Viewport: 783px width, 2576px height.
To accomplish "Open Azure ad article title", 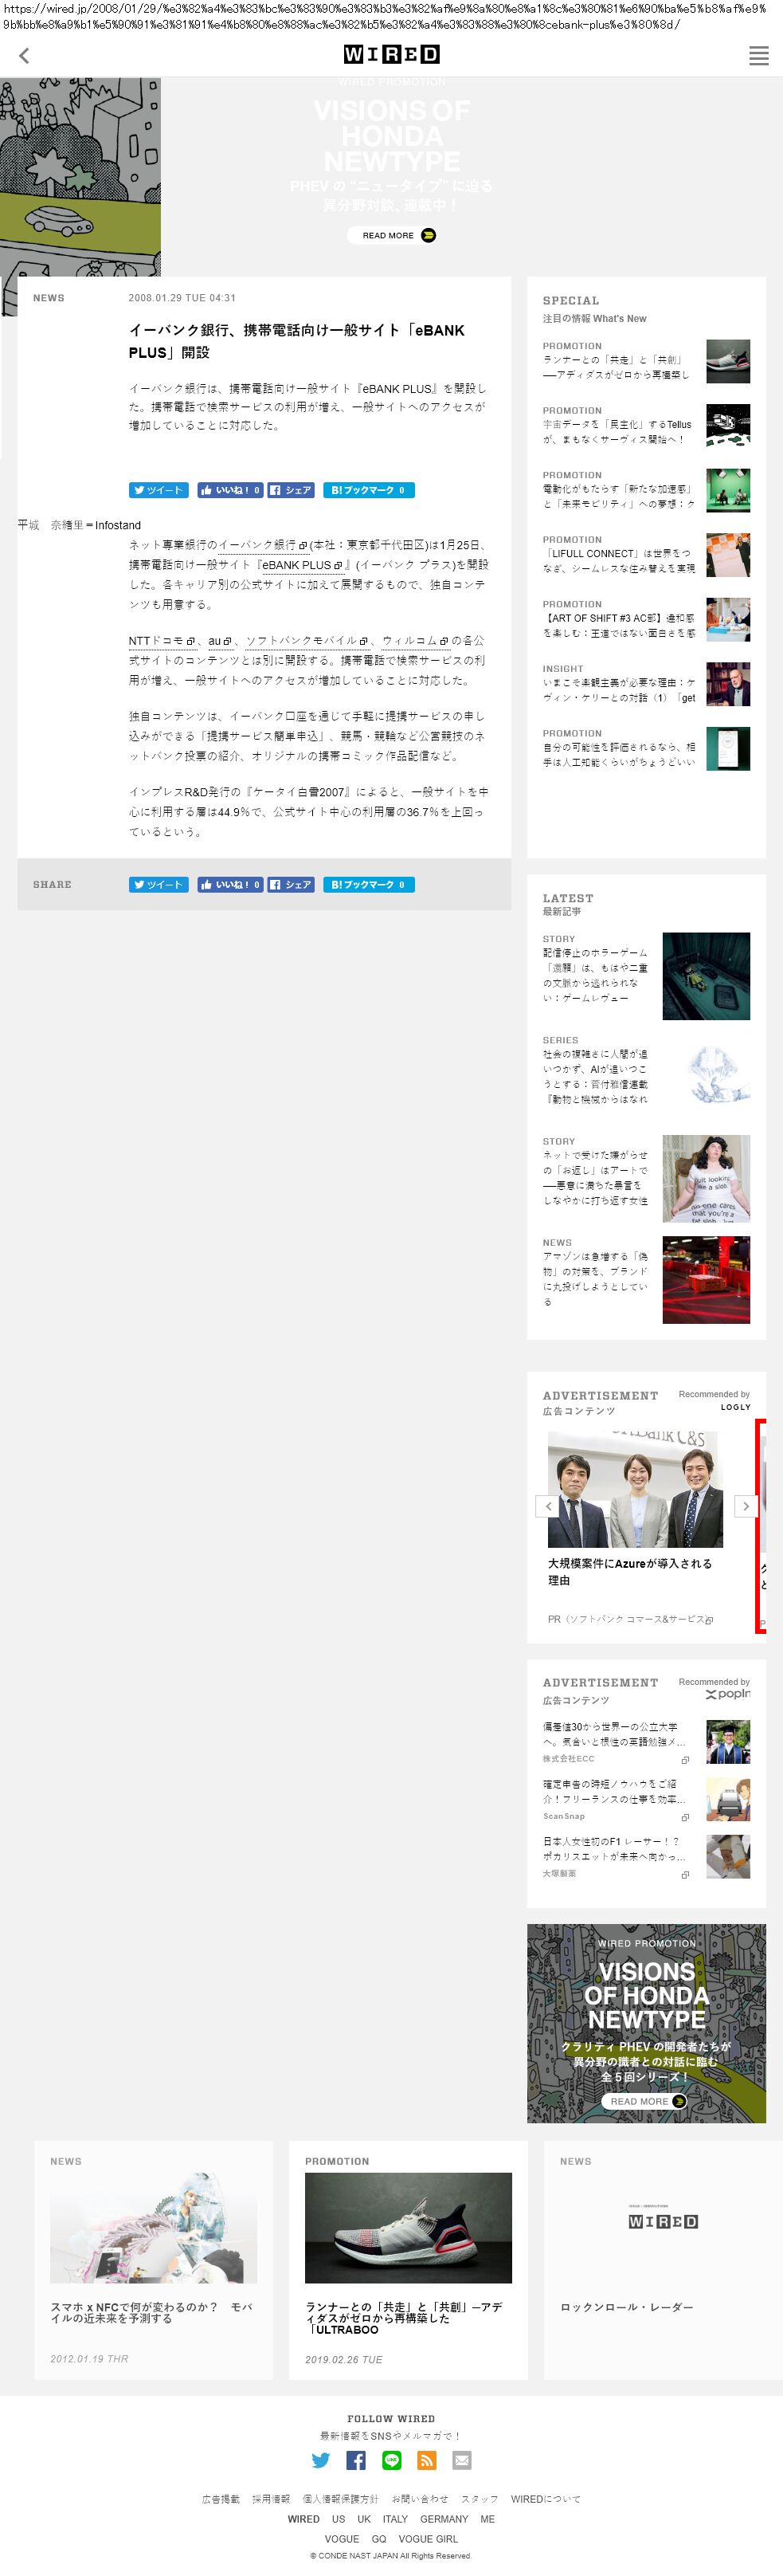I will pyautogui.click(x=630, y=1571).
